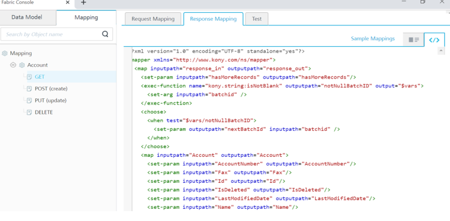Select the Account tree item
This screenshot has width=450, height=221.
[x=37, y=65]
